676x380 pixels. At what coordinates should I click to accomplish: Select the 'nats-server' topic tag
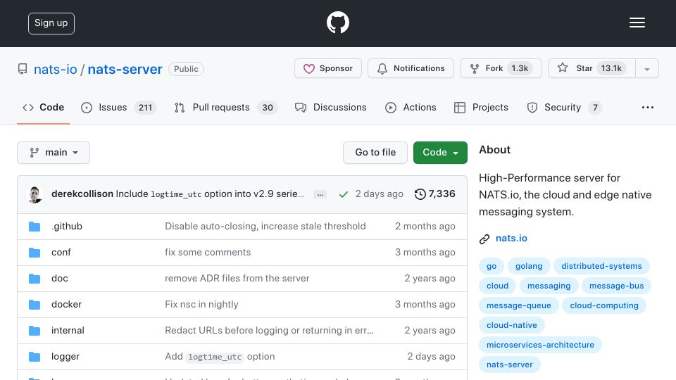510,365
